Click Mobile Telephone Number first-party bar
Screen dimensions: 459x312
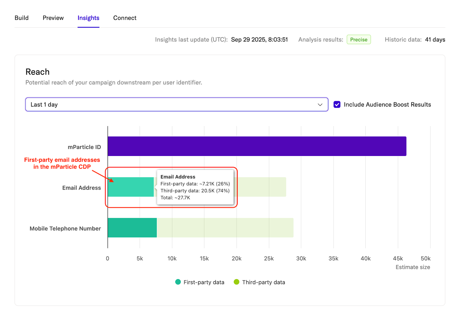point(132,228)
